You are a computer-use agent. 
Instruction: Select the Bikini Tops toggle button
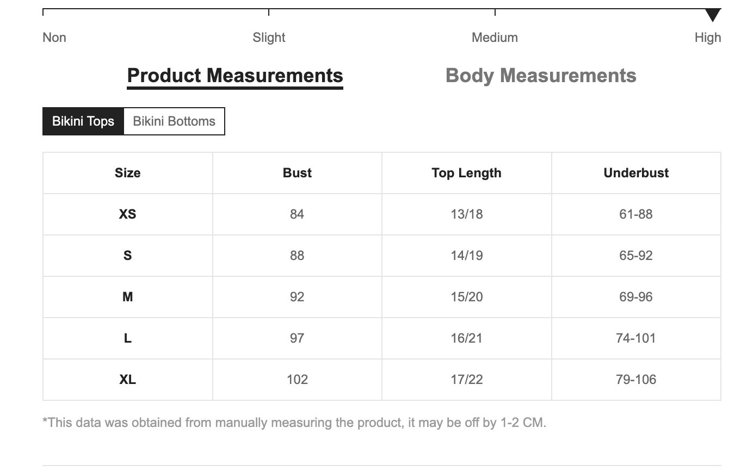point(83,121)
